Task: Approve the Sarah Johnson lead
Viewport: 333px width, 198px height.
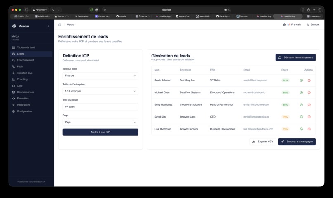Action: [x=301, y=80]
